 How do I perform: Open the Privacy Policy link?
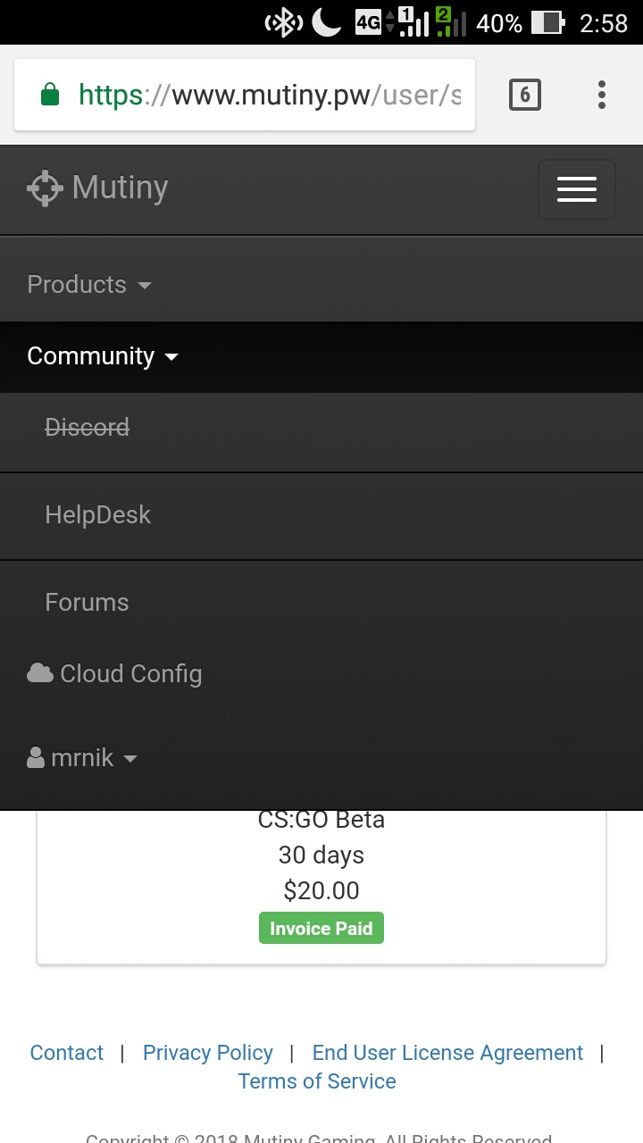[208, 1053]
